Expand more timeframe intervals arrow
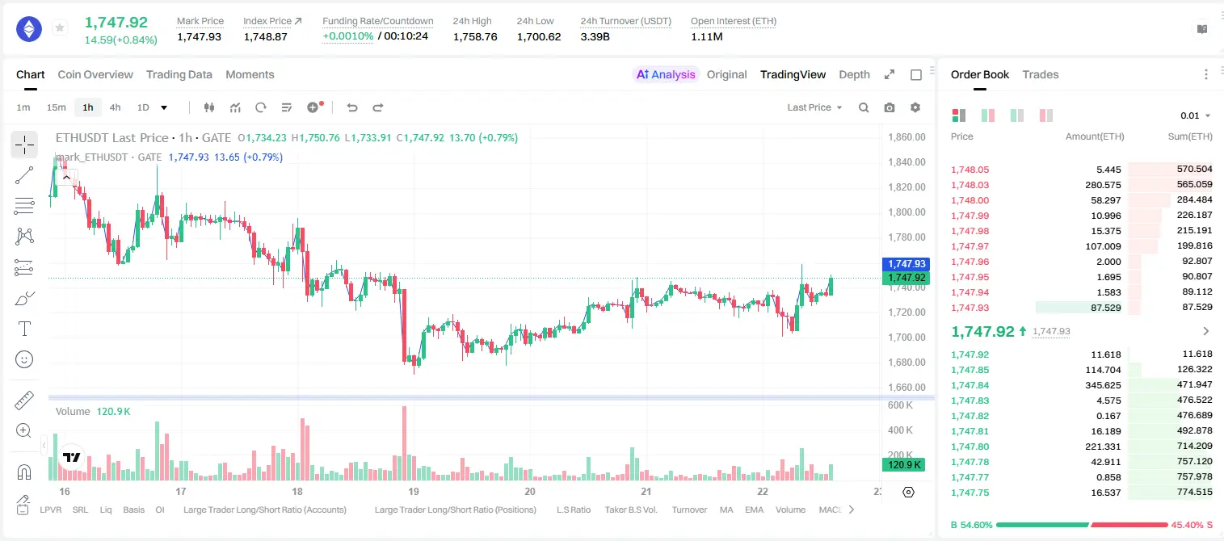 point(165,107)
